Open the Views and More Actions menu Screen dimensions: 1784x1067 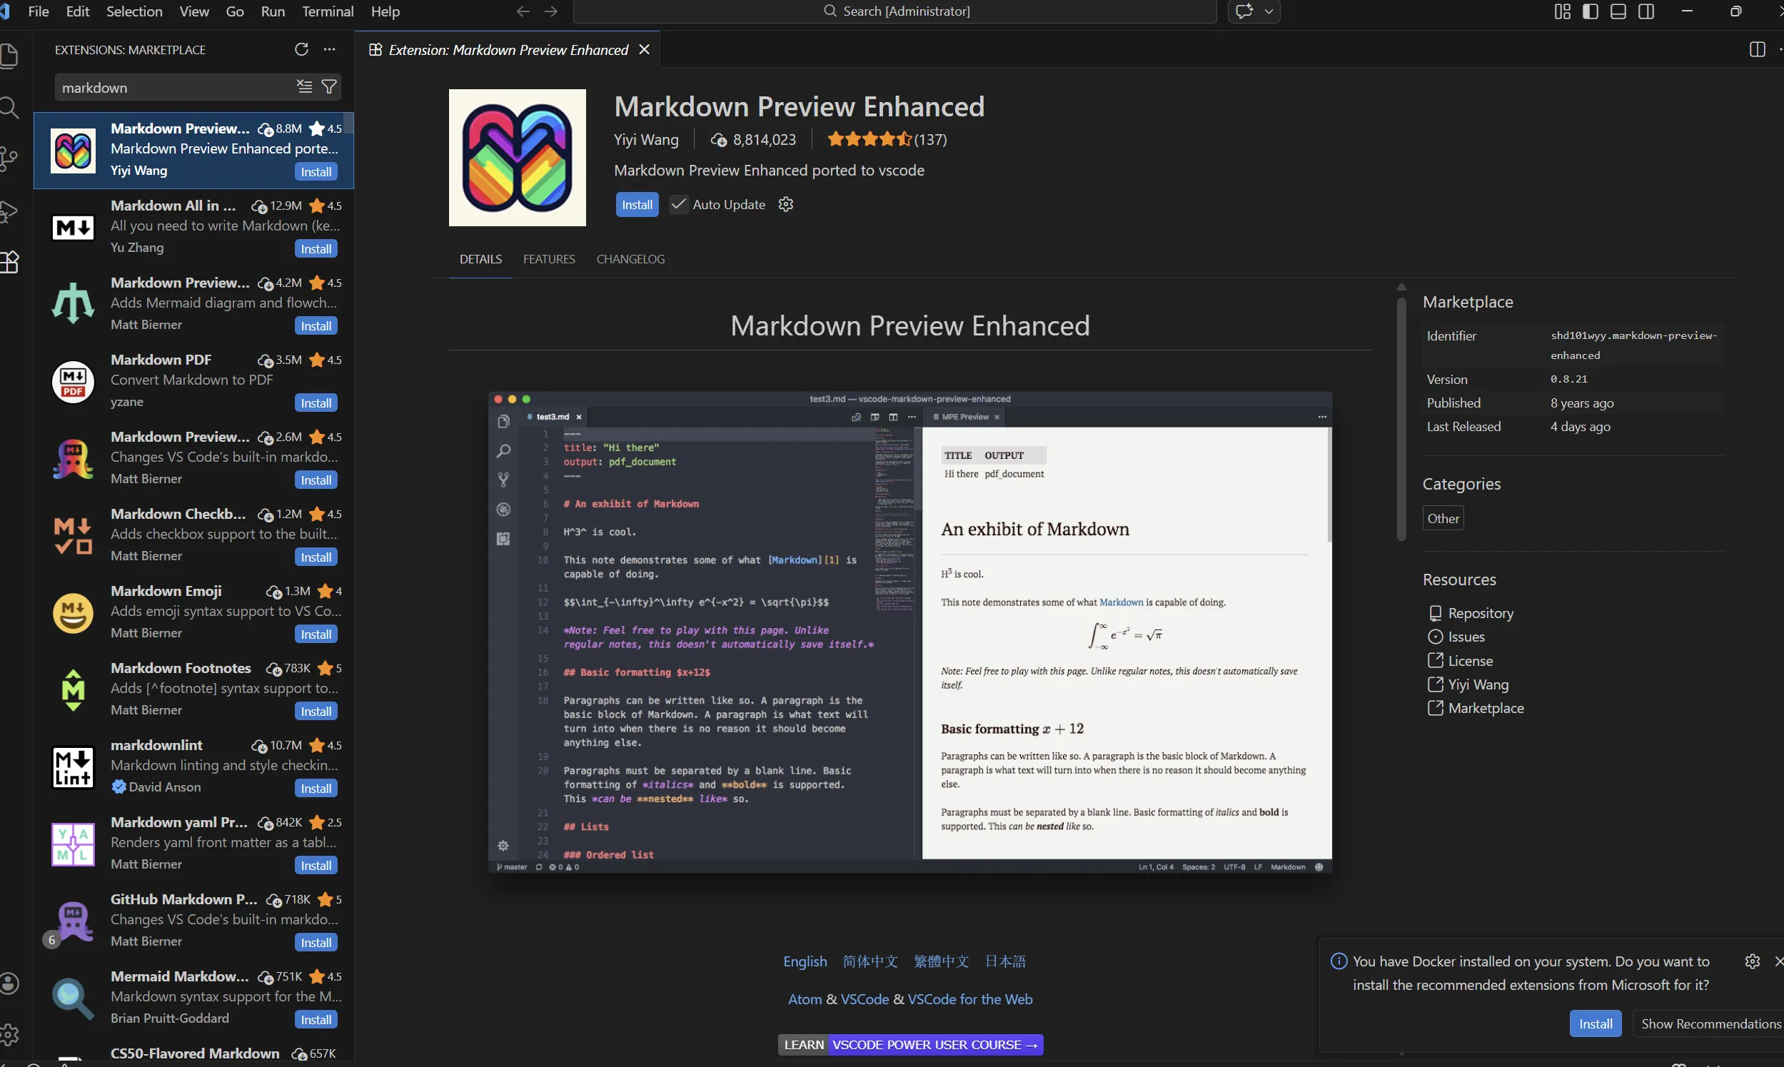(330, 49)
